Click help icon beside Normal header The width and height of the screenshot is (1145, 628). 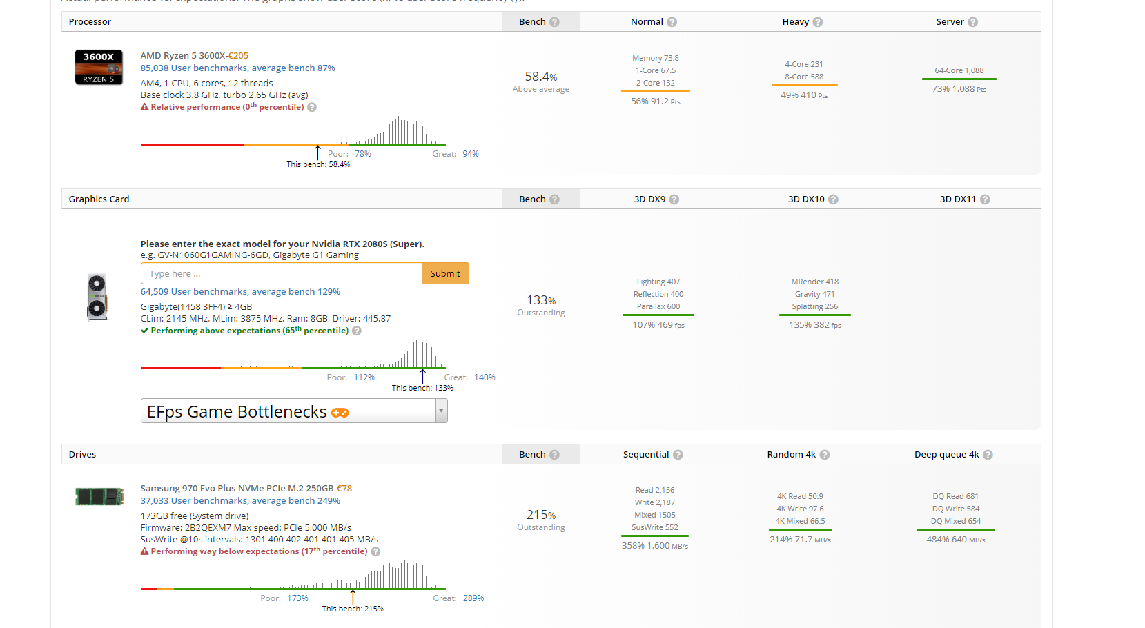coord(672,22)
